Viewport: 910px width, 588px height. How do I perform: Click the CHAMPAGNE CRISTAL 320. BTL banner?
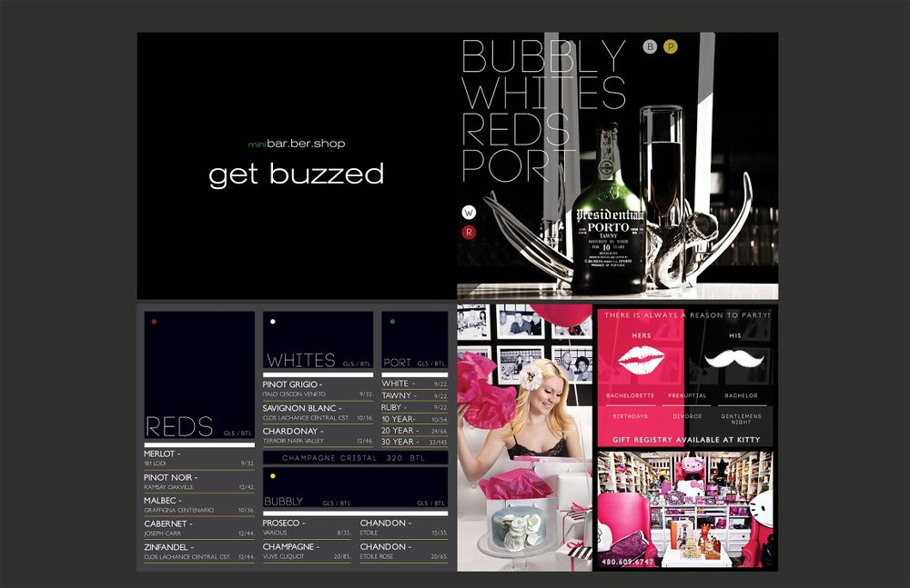(355, 457)
